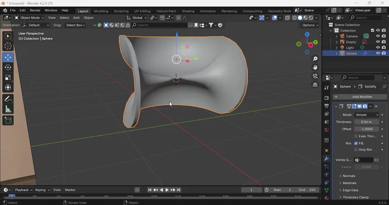Open the Render menu
Viewport: 389px width, 205px height.
[x=35, y=10]
